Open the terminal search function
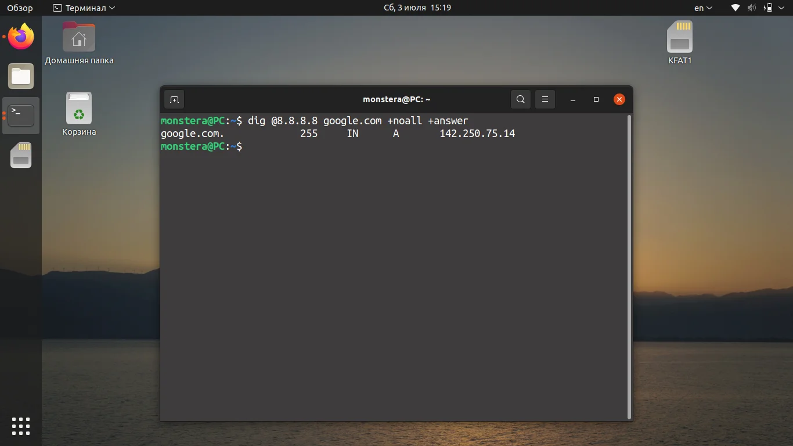793x446 pixels. [x=520, y=99]
